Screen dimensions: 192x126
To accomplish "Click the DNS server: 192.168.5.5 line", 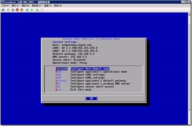I will coord(70,57).
